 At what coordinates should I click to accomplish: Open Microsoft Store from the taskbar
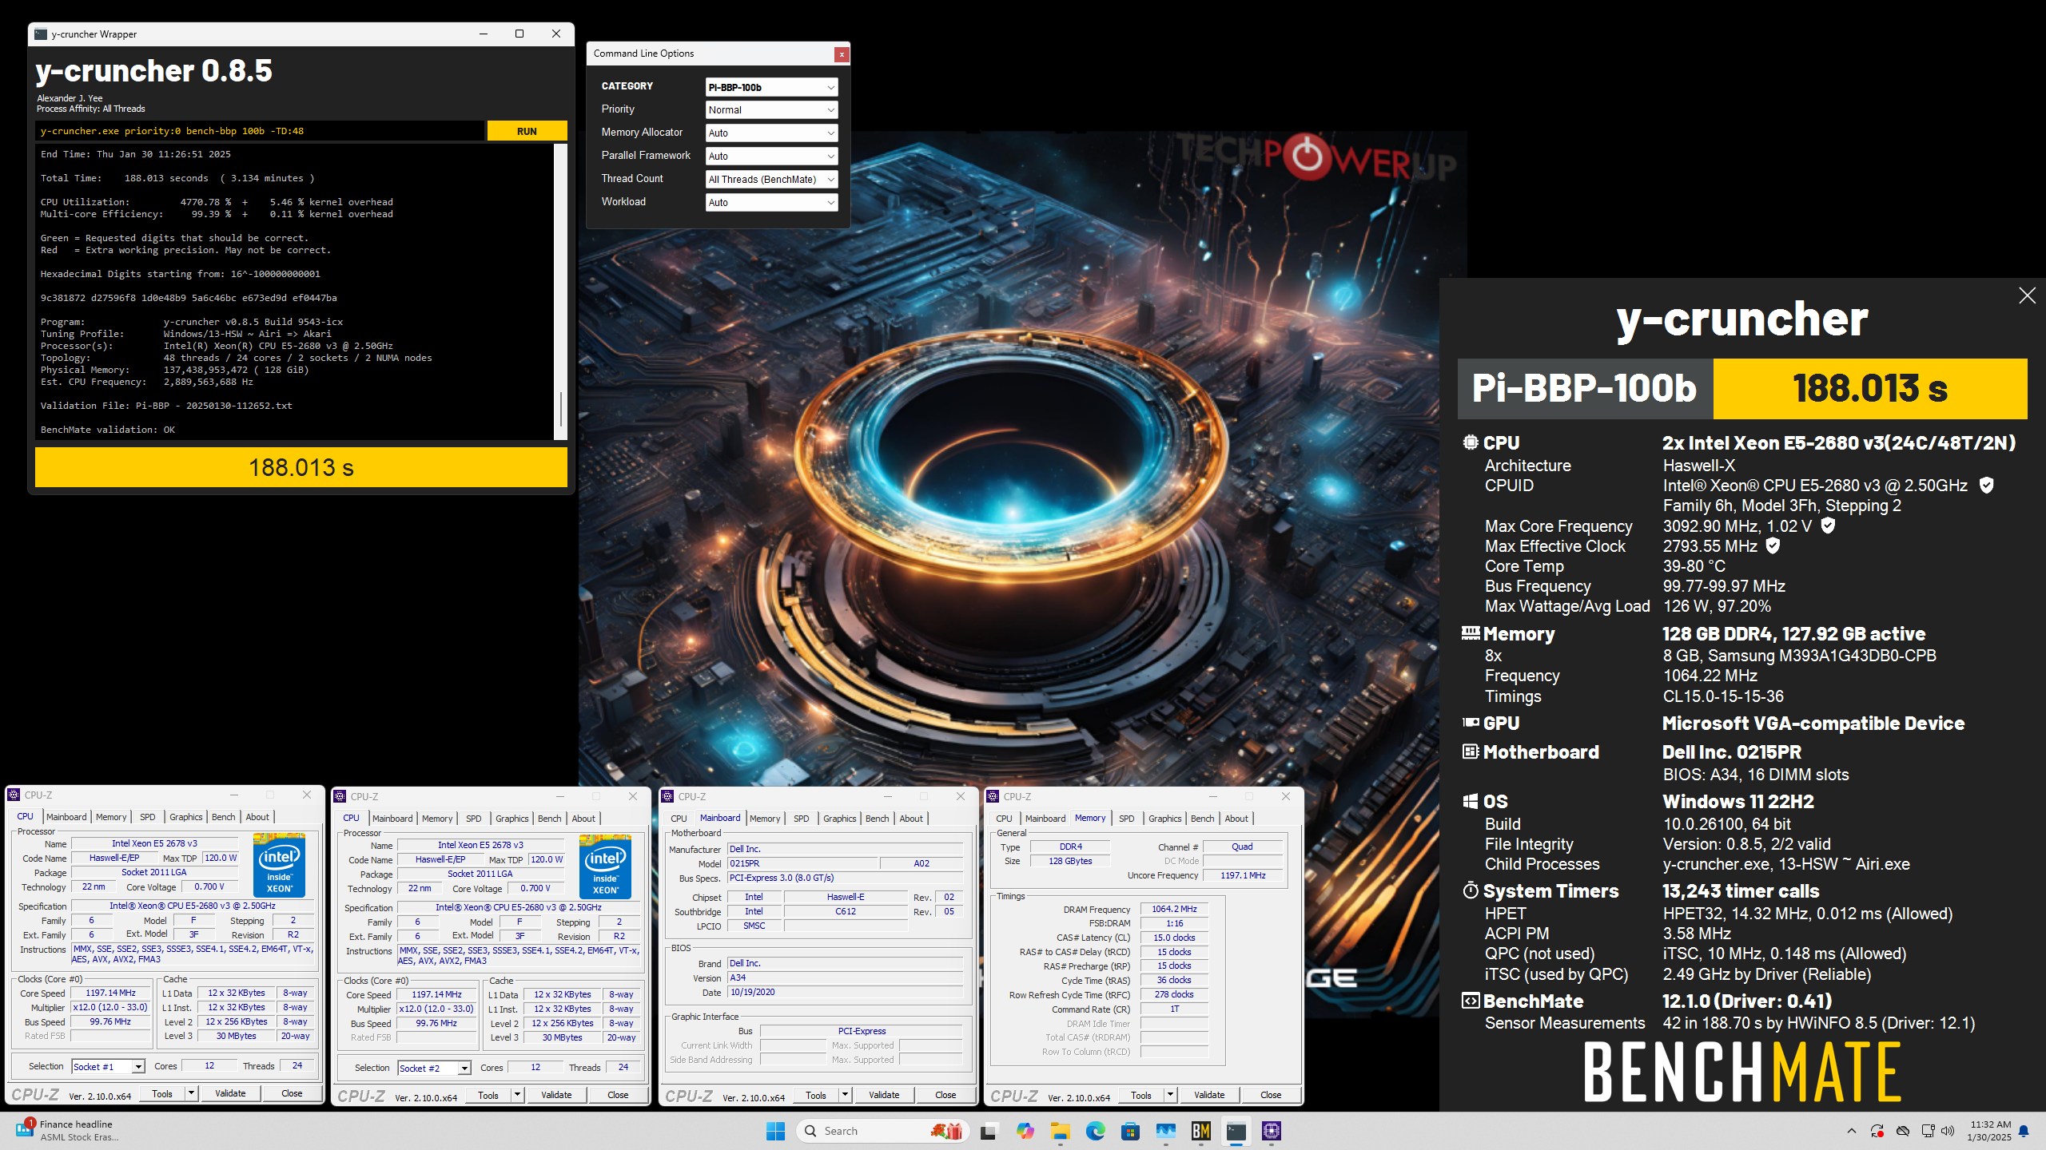point(1130,1131)
